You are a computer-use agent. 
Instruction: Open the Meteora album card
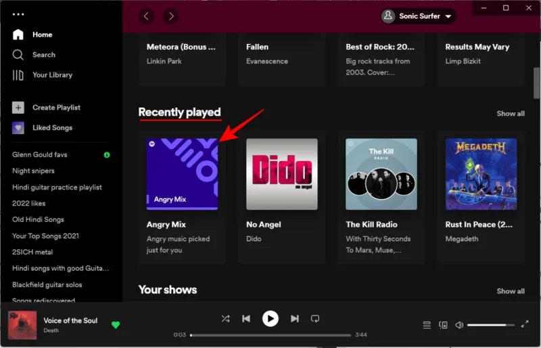pos(182,59)
